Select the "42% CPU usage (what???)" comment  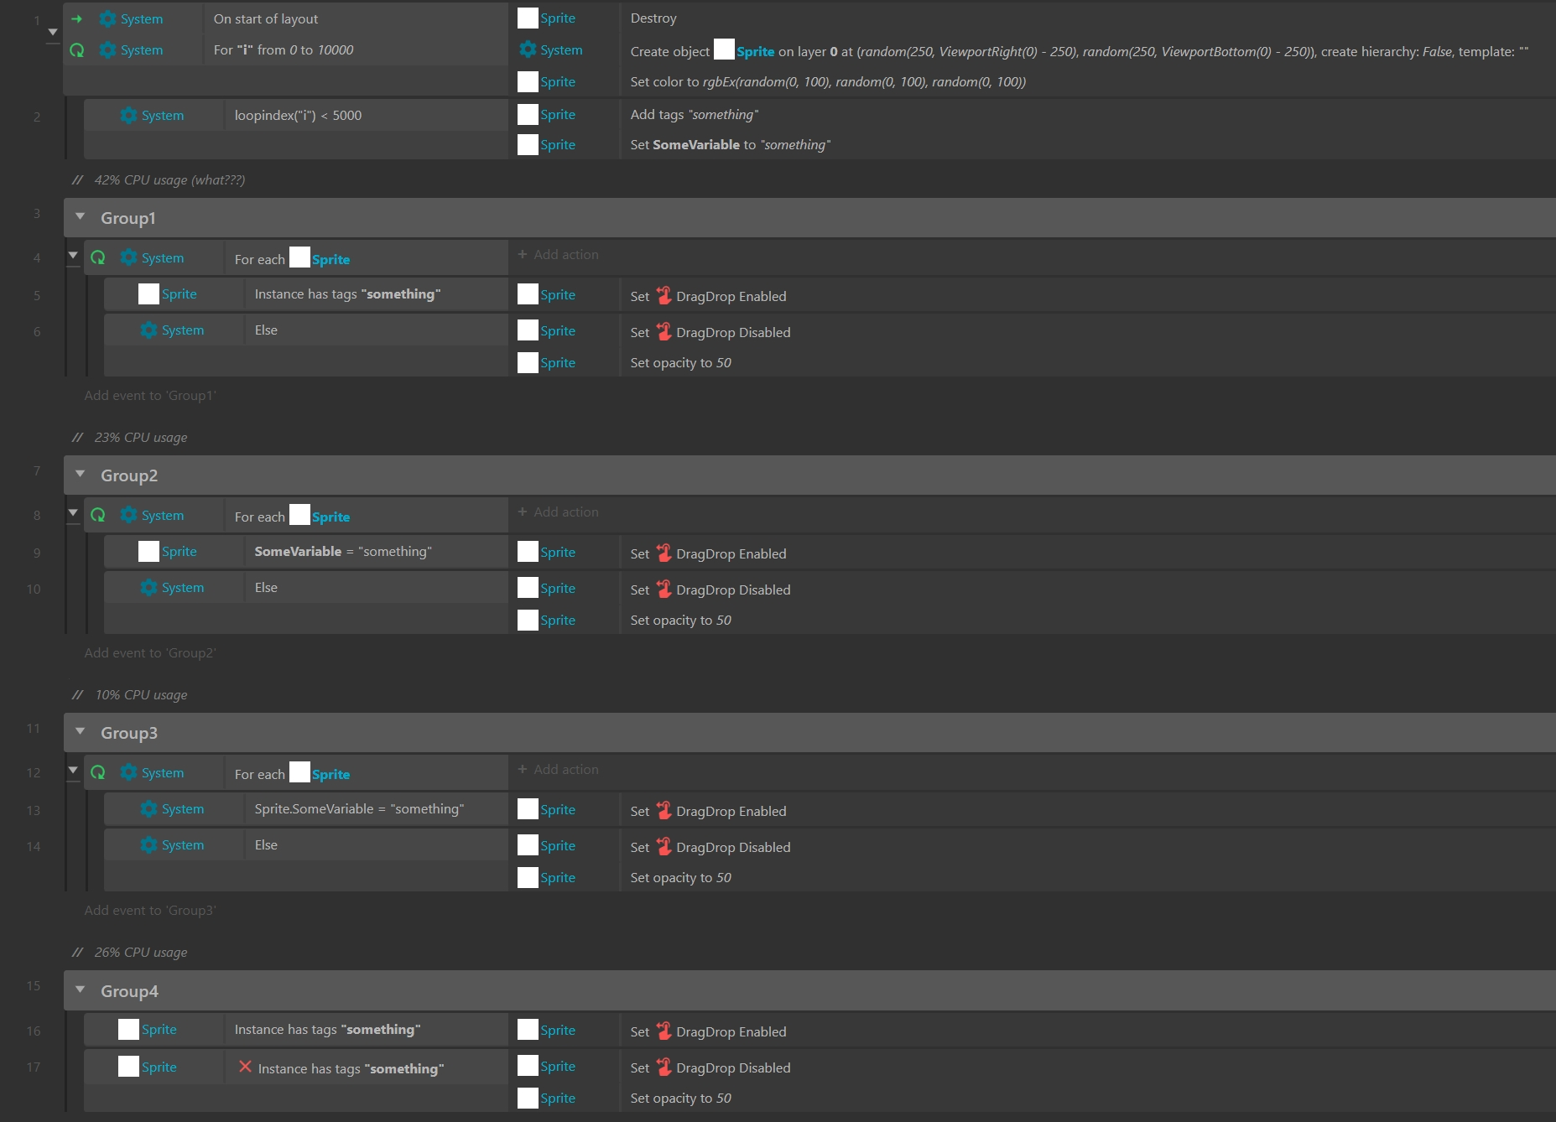pos(169,180)
